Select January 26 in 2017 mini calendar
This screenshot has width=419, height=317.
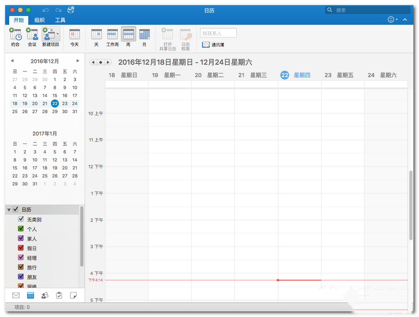click(55, 176)
